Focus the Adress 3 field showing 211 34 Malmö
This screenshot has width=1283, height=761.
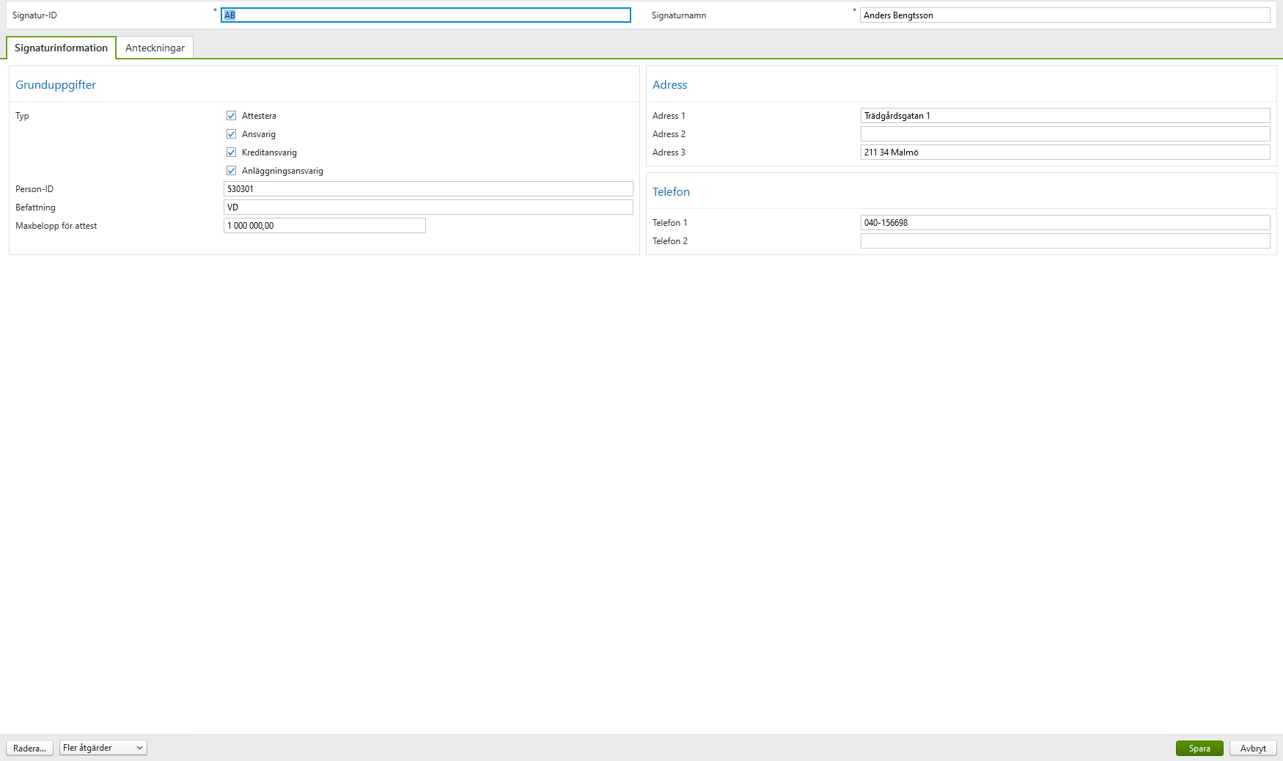1065,152
